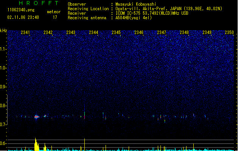Click the 2345 time marker
The height and width of the screenshot is (151, 238).
tap(116, 32)
